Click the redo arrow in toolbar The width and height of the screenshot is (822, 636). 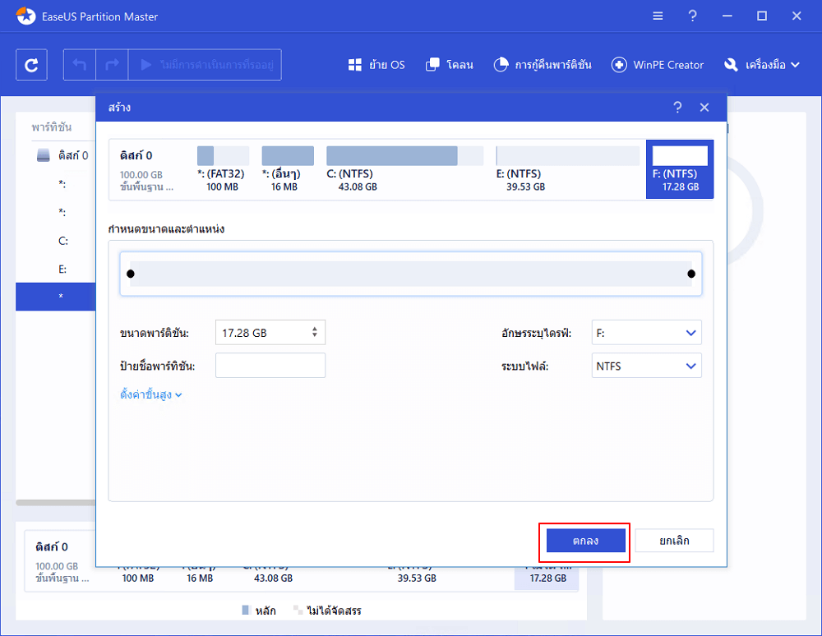112,65
